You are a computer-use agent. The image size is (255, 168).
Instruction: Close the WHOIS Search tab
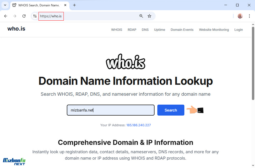[x=65, y=5]
